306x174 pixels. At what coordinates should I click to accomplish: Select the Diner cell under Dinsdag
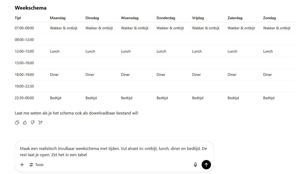click(x=90, y=74)
